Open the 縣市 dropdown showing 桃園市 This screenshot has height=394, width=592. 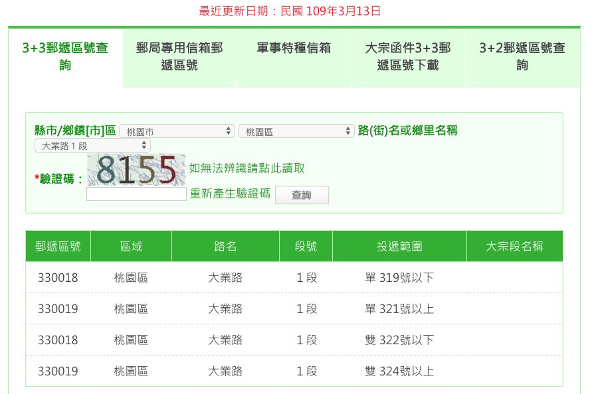(176, 130)
